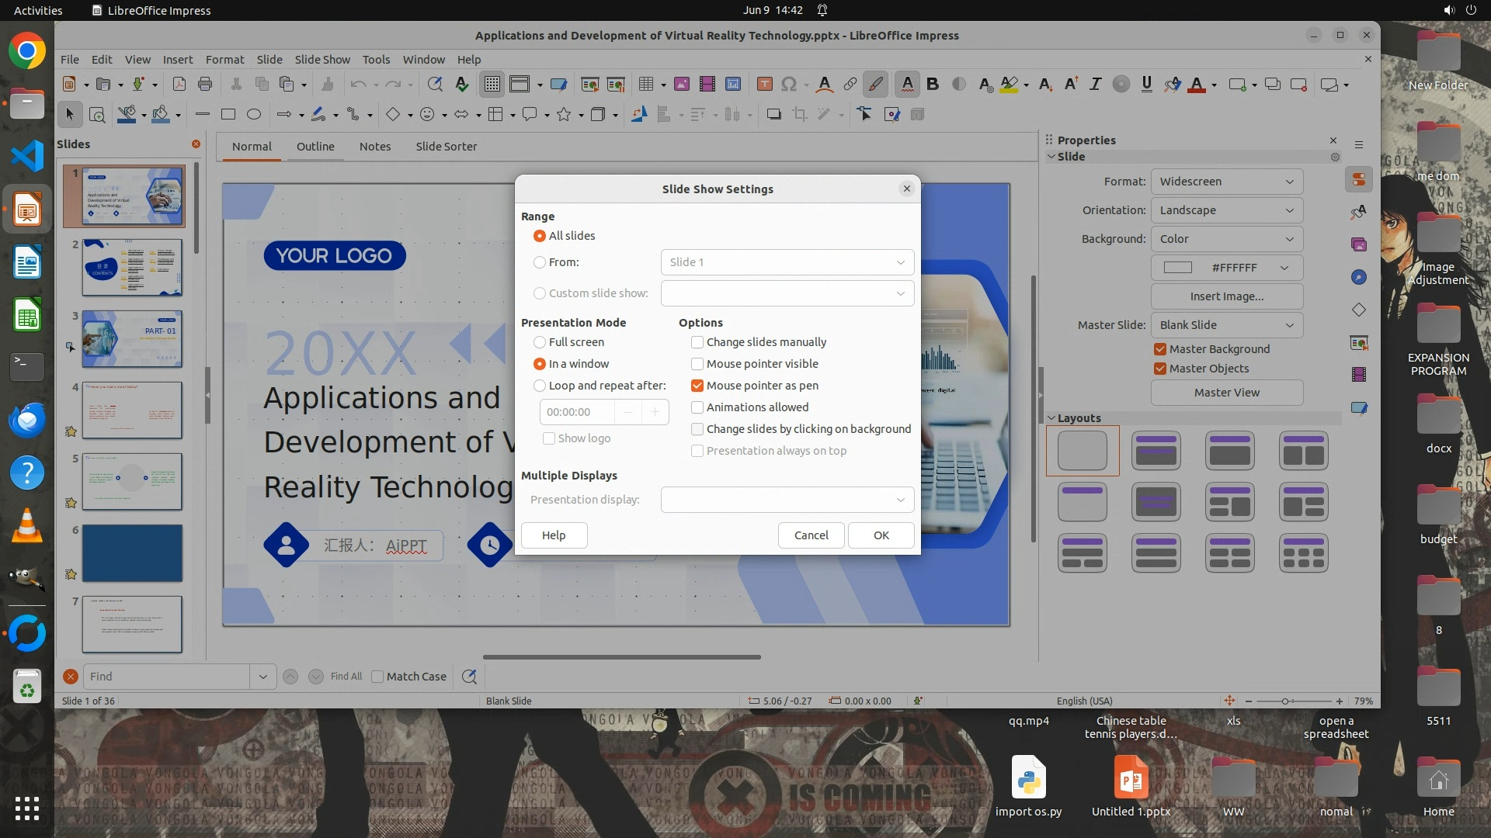Click the Insert Special Character icon
Image resolution: width=1491 pixels, height=838 pixels.
(x=789, y=85)
